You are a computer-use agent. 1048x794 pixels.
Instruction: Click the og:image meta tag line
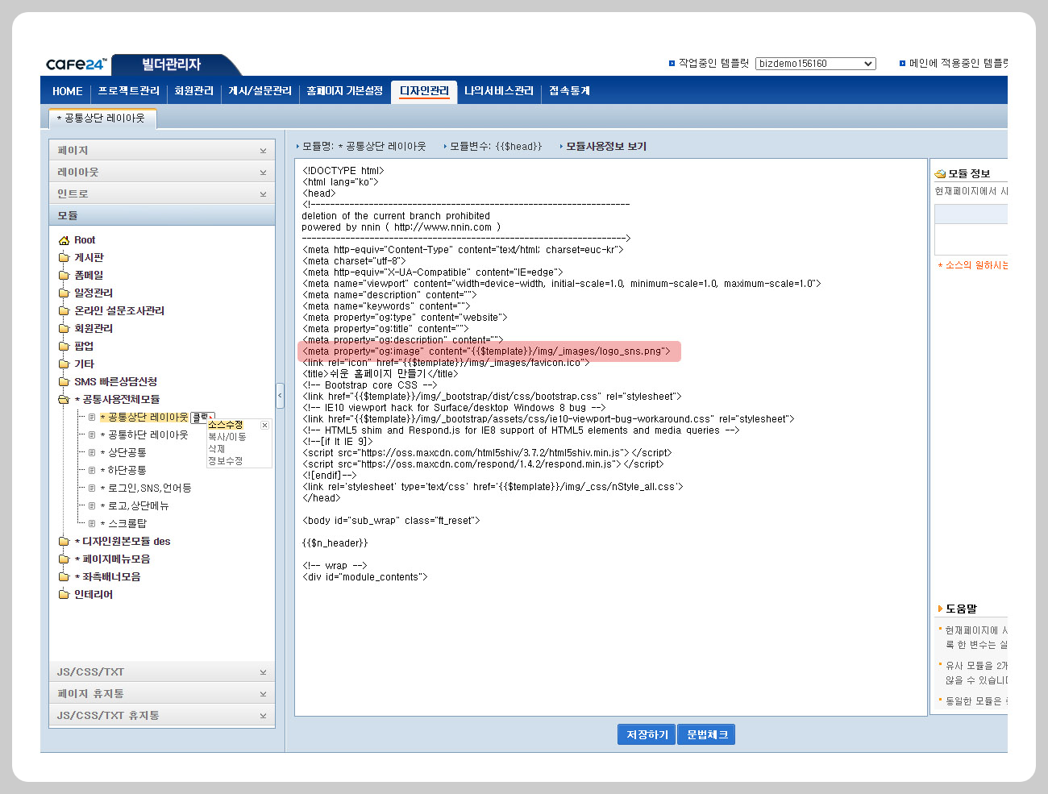coord(489,351)
